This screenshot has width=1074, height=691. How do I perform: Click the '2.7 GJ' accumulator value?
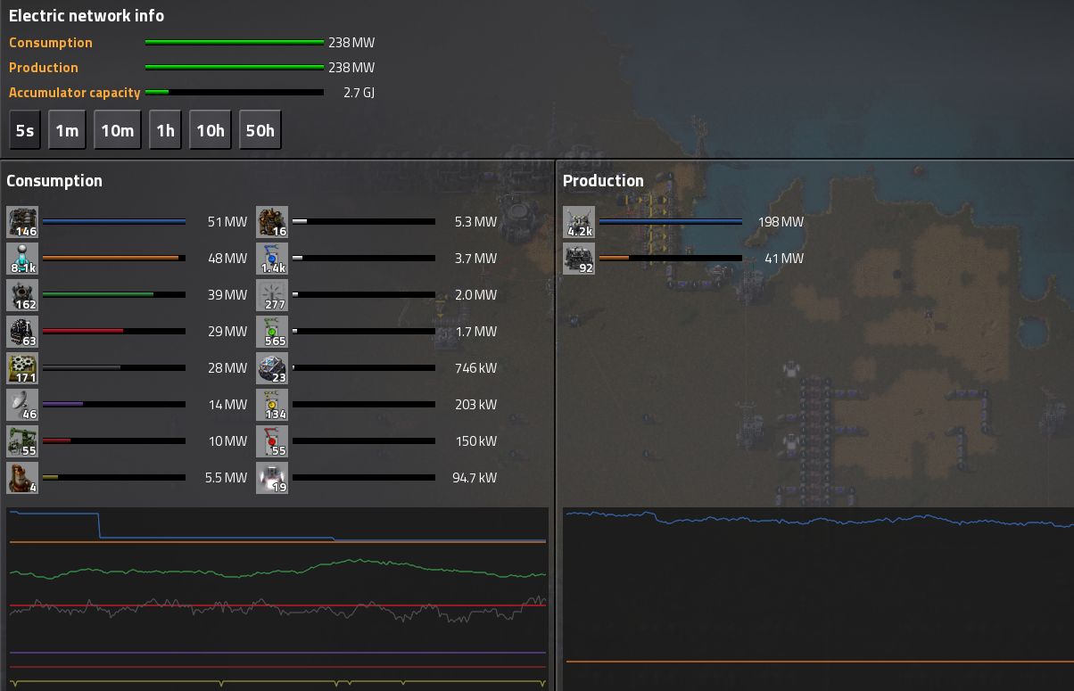click(x=359, y=93)
